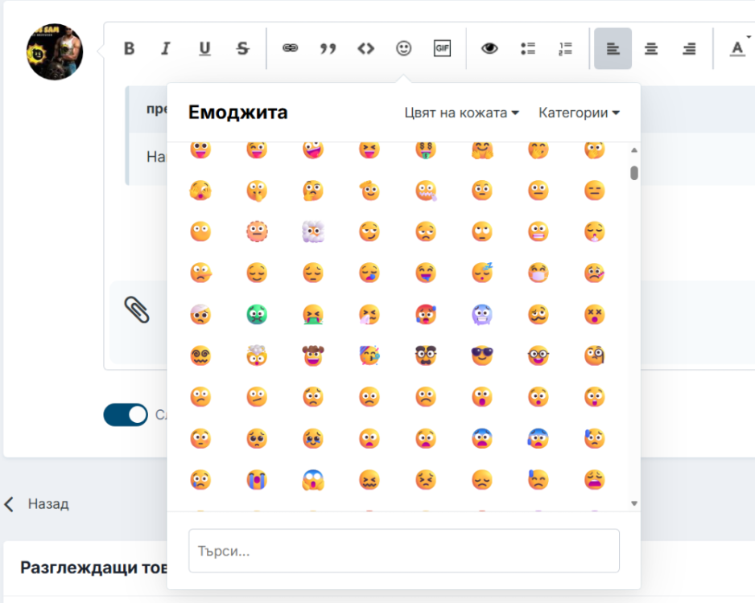The image size is (755, 603).
Task: Toggle spoiler eye icon in toolbar
Action: [489, 48]
